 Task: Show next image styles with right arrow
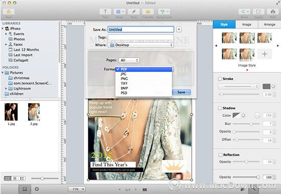(278, 46)
